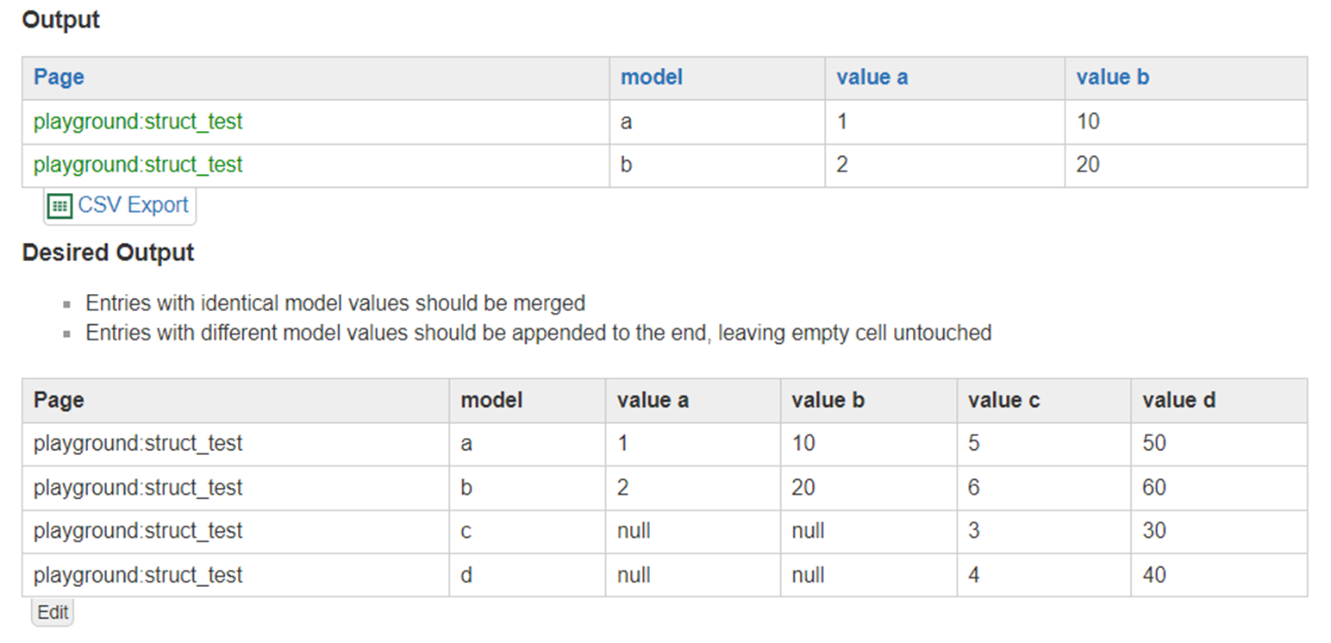Click the CSV Export spreadsheet icon
Viewport: 1331px width, 643px height.
click(x=59, y=206)
